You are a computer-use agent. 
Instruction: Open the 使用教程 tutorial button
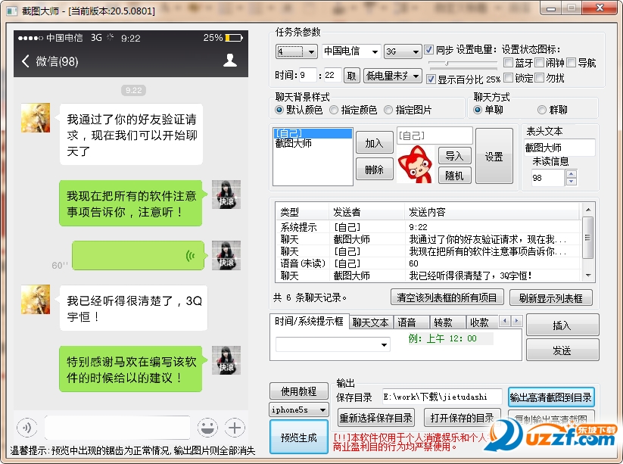click(299, 391)
